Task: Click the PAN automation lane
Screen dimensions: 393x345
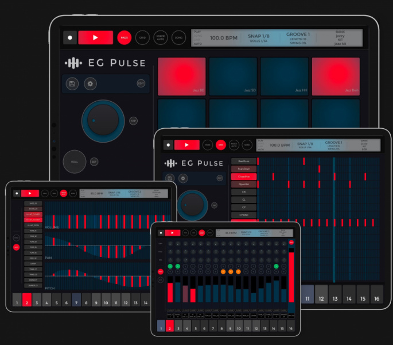Action: [x=98, y=246]
